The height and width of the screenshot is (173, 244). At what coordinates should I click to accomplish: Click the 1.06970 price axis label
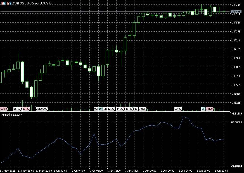[x=236, y=58]
